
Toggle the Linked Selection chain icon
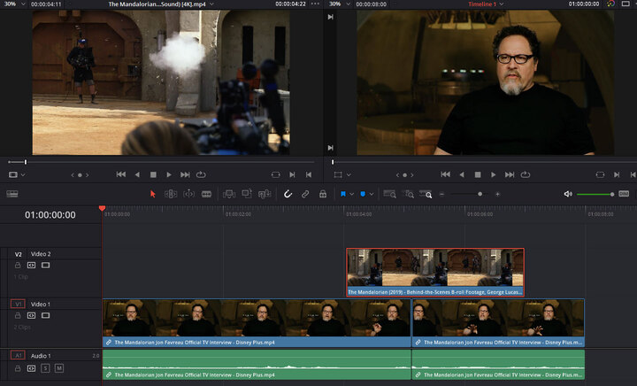304,194
